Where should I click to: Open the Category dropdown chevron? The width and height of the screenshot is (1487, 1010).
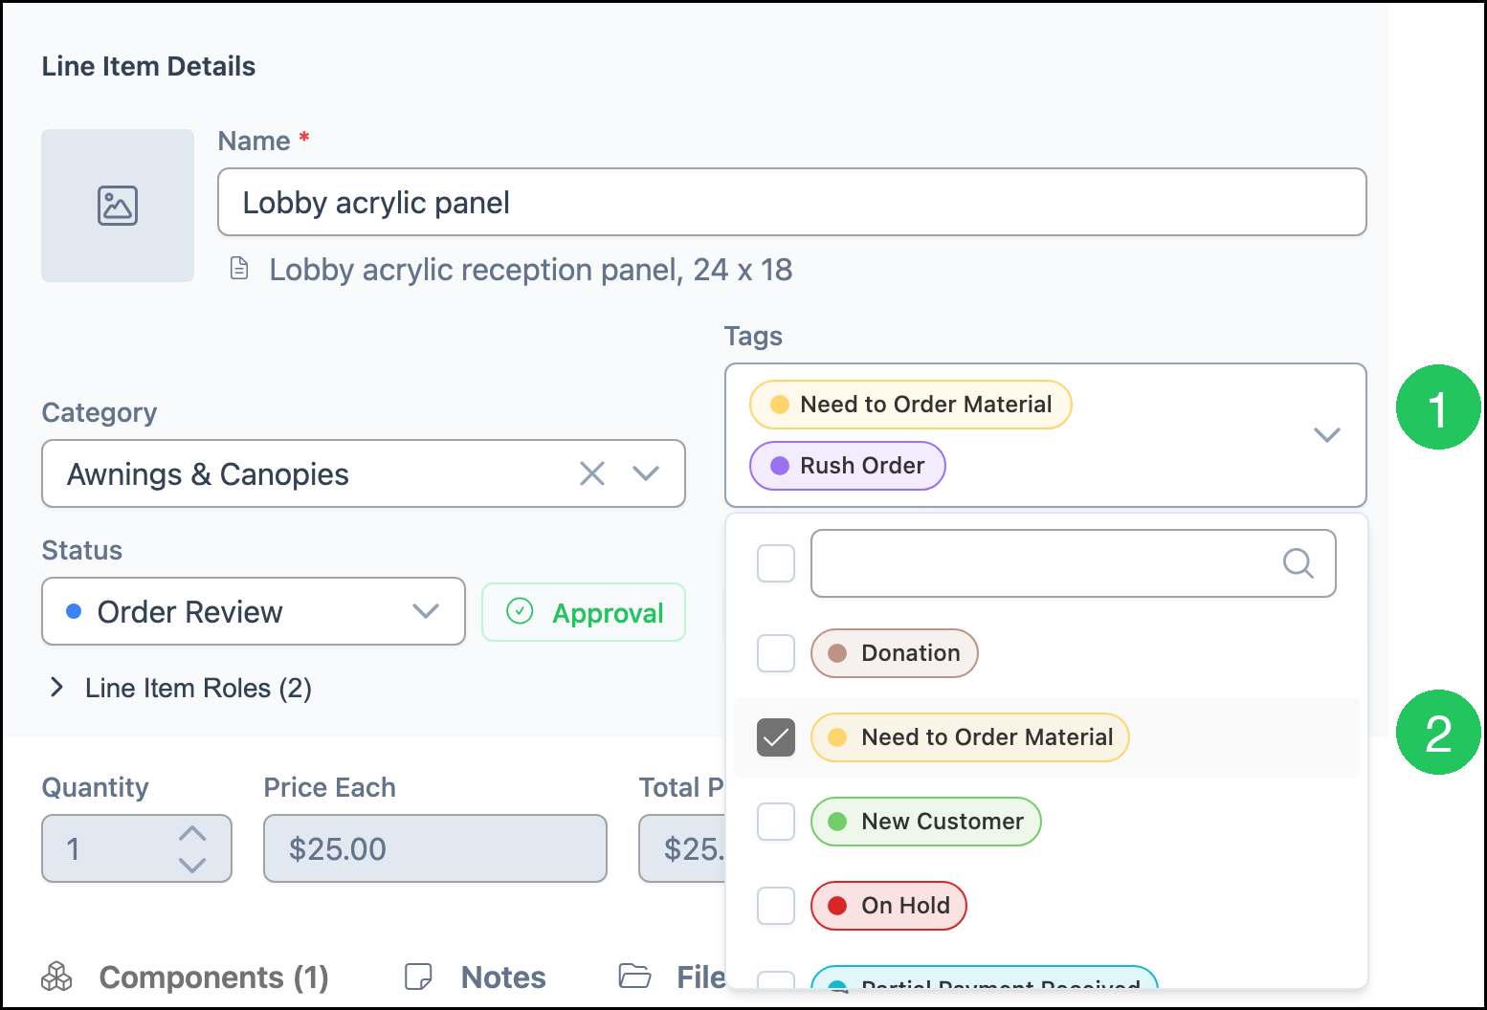[x=646, y=473]
